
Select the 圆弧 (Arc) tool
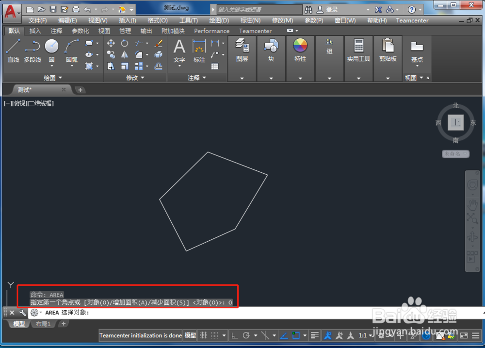coord(72,50)
